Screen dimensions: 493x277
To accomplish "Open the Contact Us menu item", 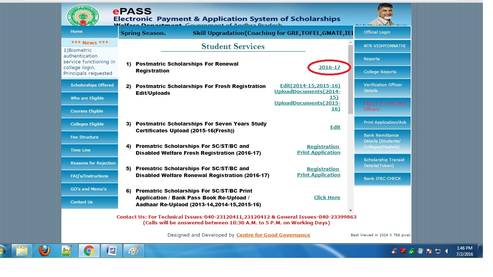I will click(x=90, y=202).
